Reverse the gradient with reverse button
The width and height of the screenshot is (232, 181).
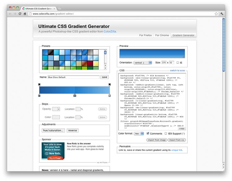[x=72, y=130]
